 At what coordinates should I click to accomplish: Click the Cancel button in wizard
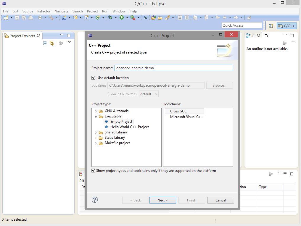pos(221,200)
